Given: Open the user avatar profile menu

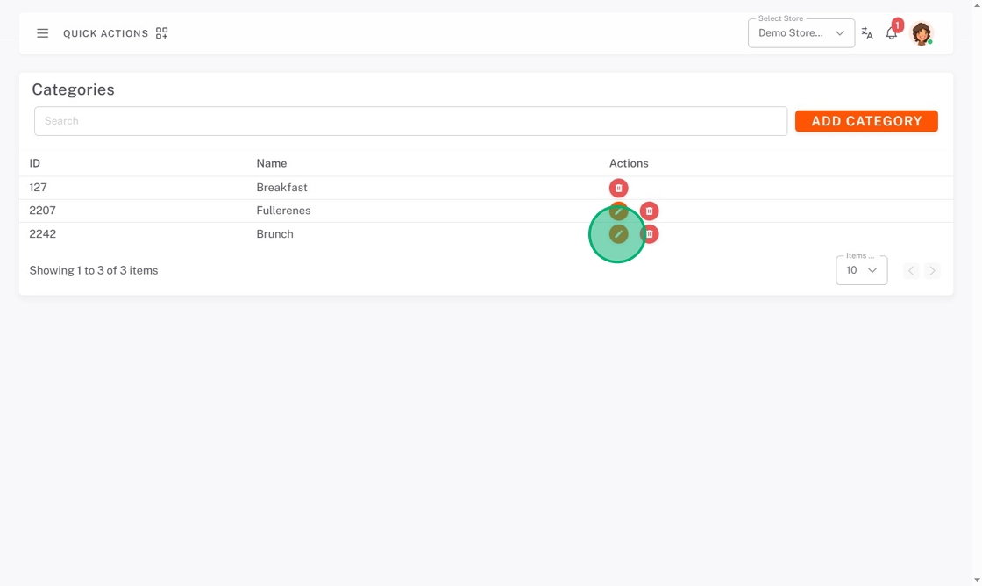Looking at the screenshot, I should point(922,33).
